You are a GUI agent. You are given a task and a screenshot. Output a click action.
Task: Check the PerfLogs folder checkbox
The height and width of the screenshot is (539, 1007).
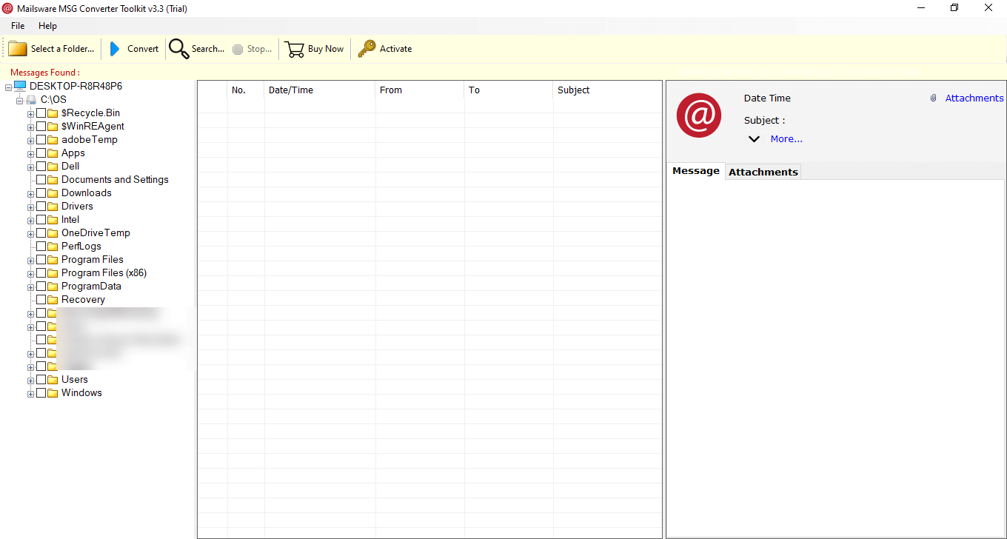point(41,247)
